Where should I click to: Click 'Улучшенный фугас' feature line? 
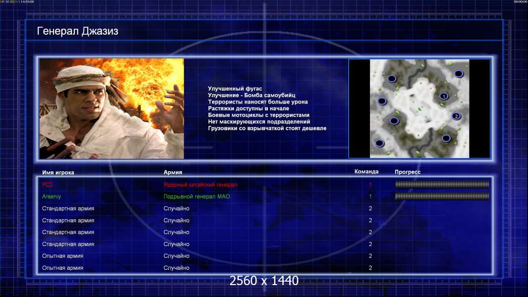[235, 89]
